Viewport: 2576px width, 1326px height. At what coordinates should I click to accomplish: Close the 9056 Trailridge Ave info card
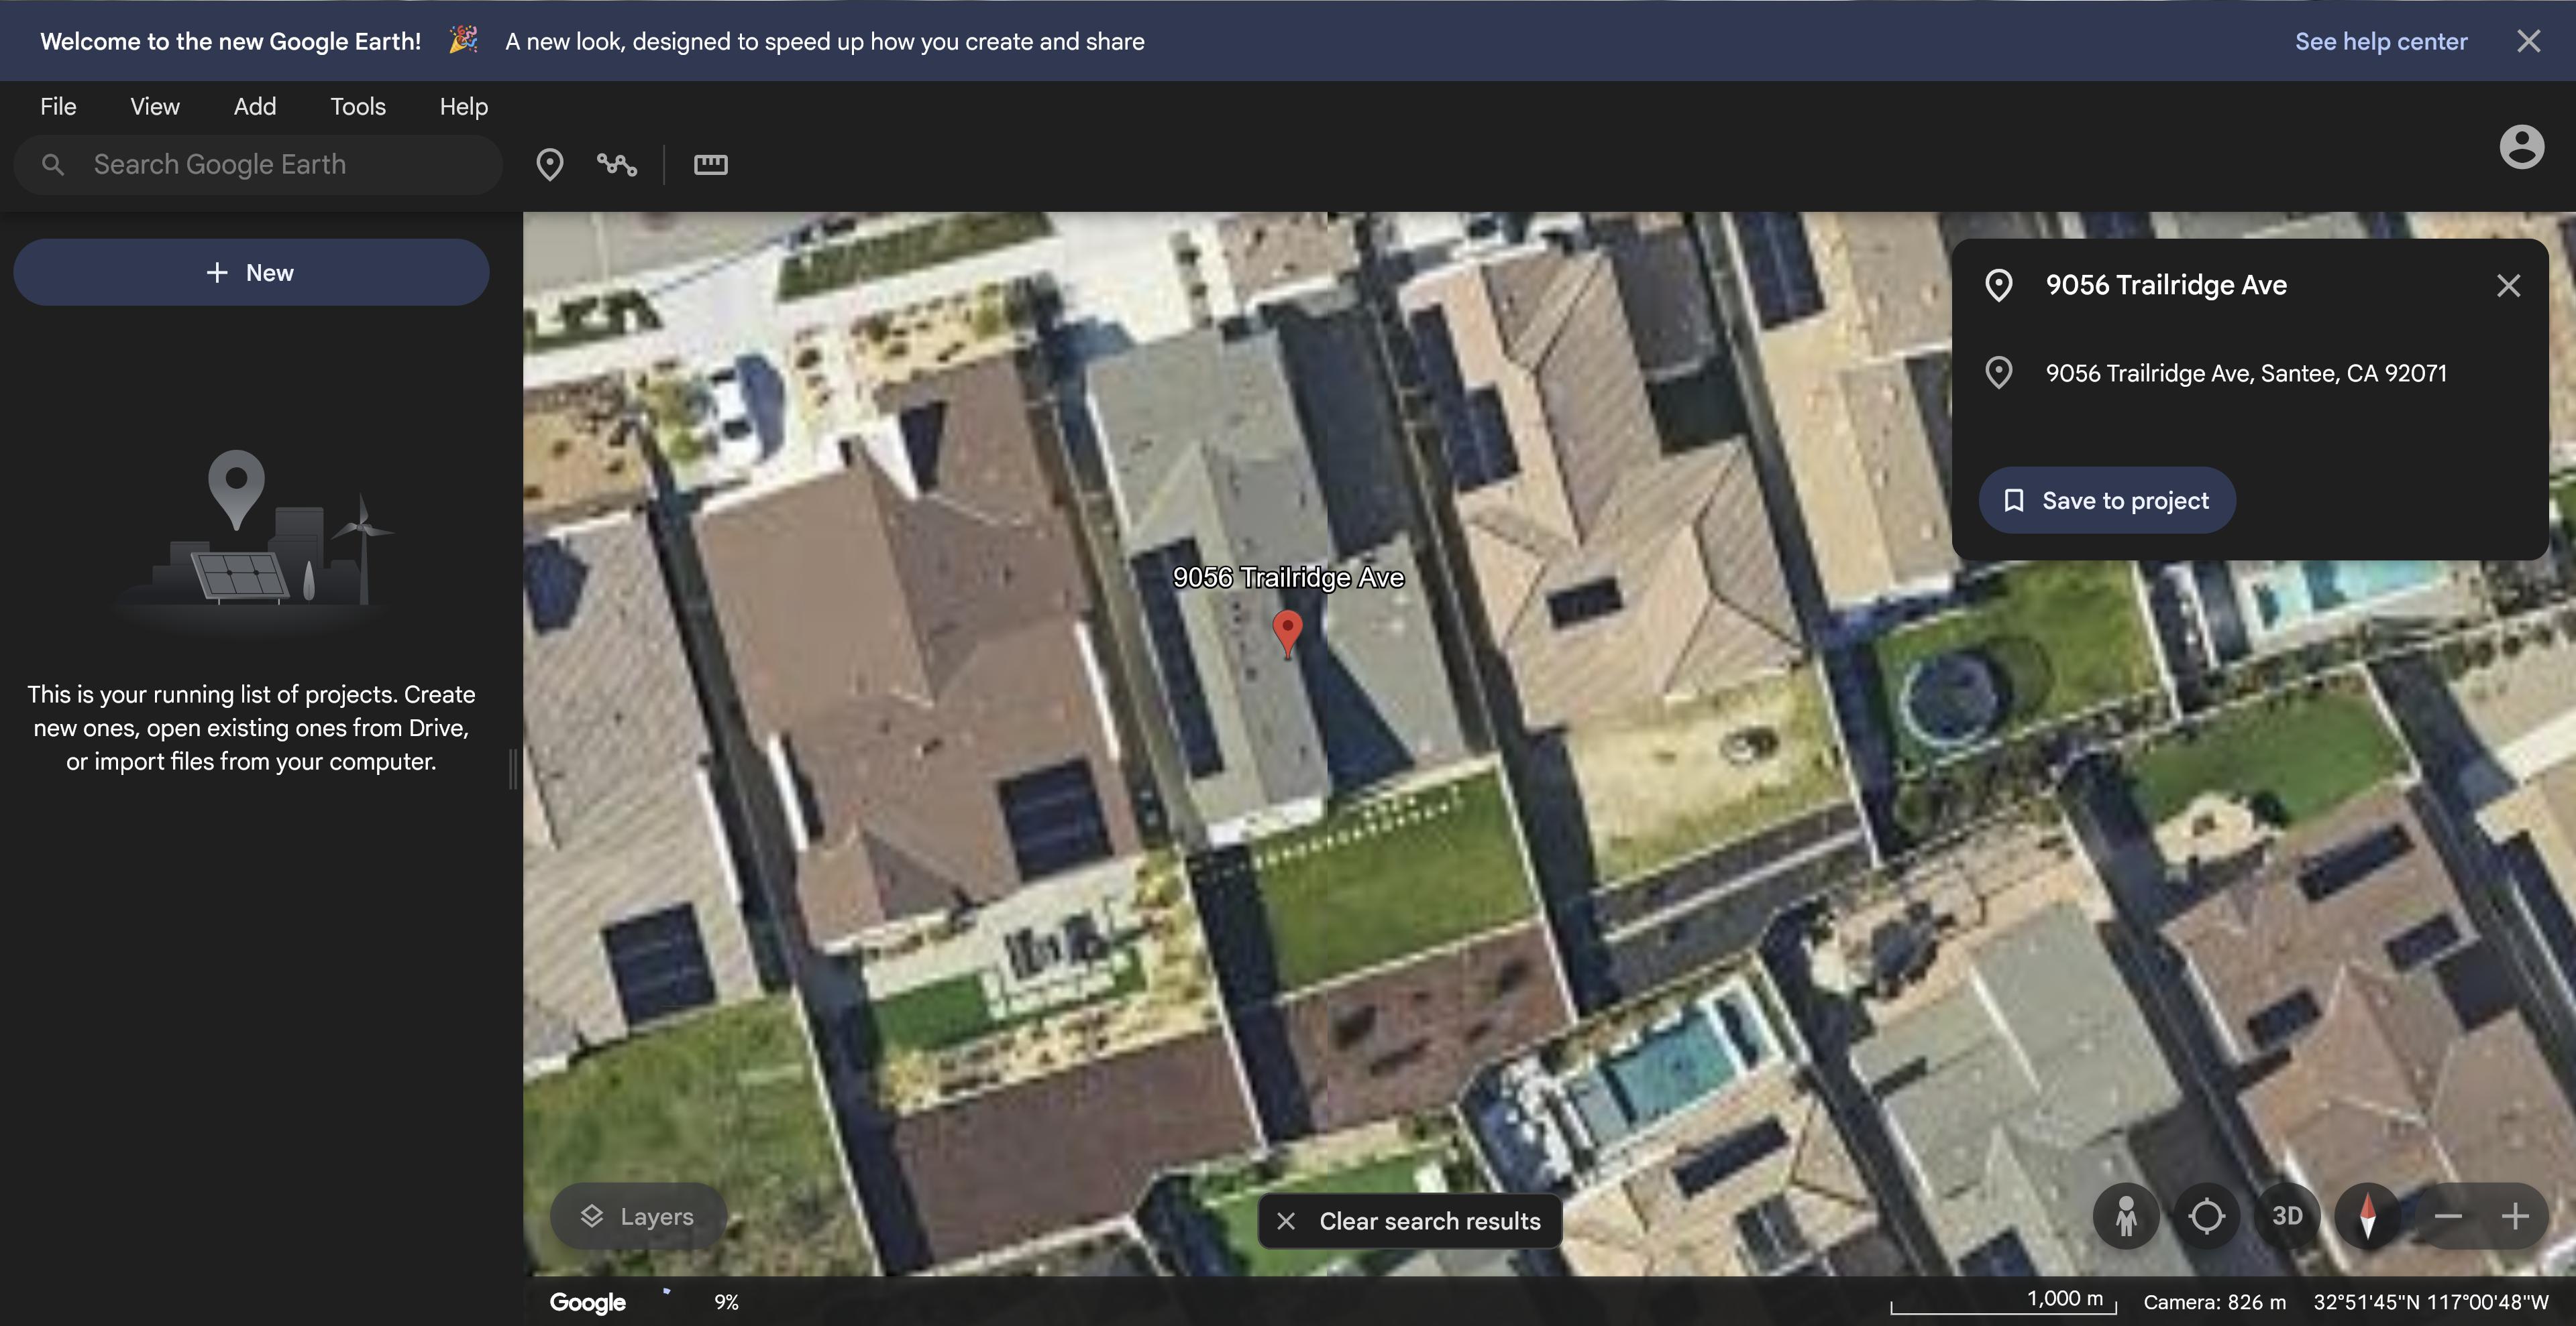pos(2508,286)
